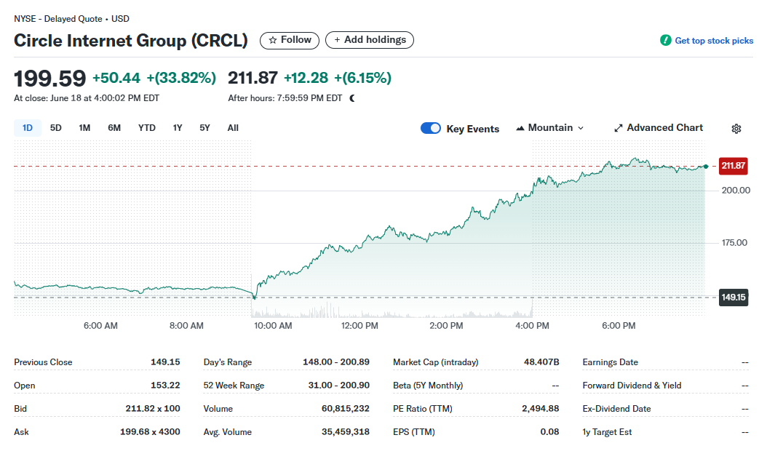This screenshot has width=767, height=451.
Task: Click the 200.00 y-axis label
Action: (x=736, y=191)
